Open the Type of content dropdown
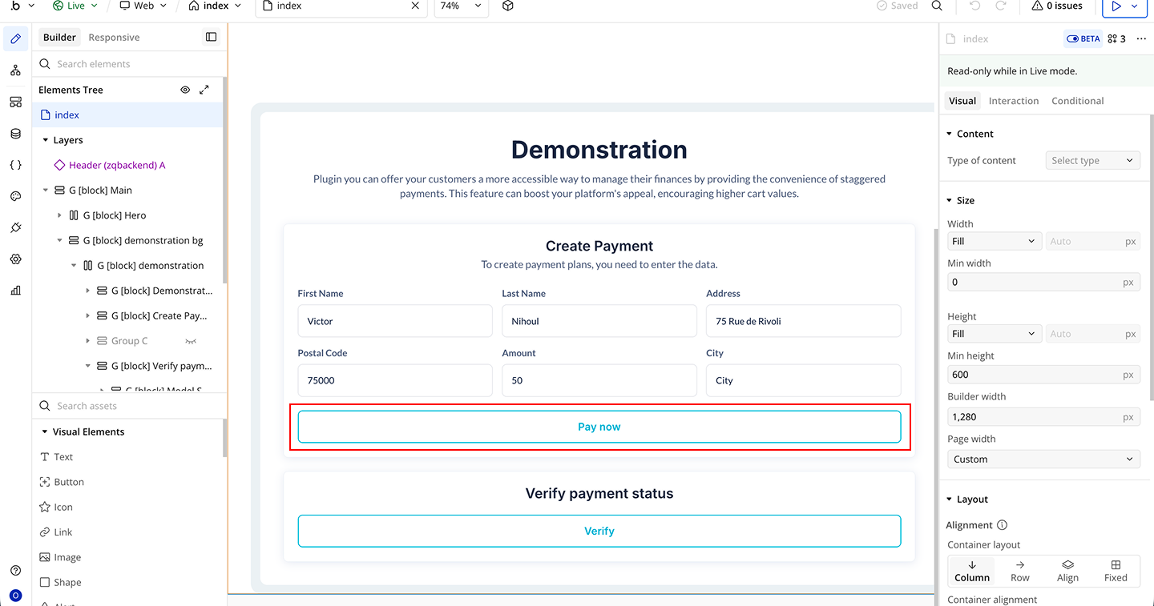 click(x=1092, y=161)
